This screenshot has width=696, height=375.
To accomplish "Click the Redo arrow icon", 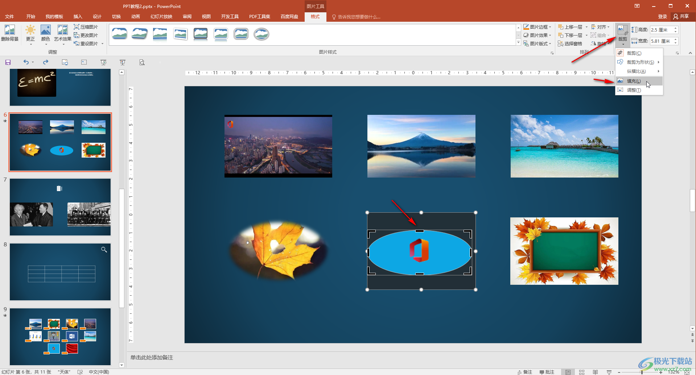I will pos(46,62).
